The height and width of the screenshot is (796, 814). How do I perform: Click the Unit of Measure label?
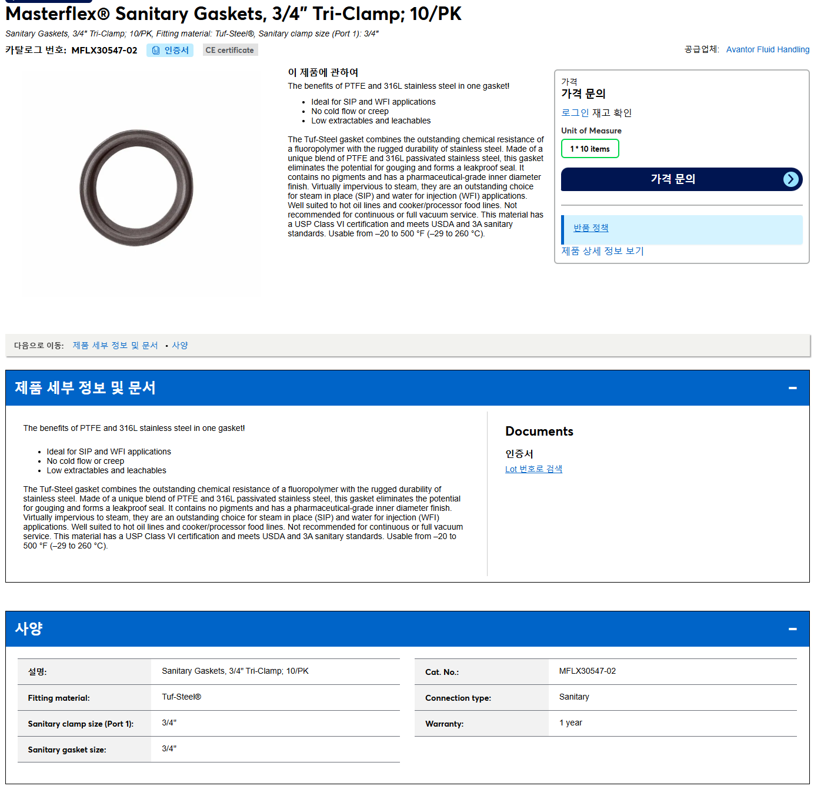(591, 131)
